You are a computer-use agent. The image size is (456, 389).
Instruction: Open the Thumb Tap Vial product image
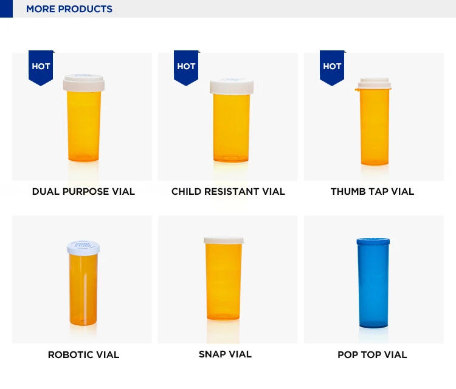coord(374,117)
